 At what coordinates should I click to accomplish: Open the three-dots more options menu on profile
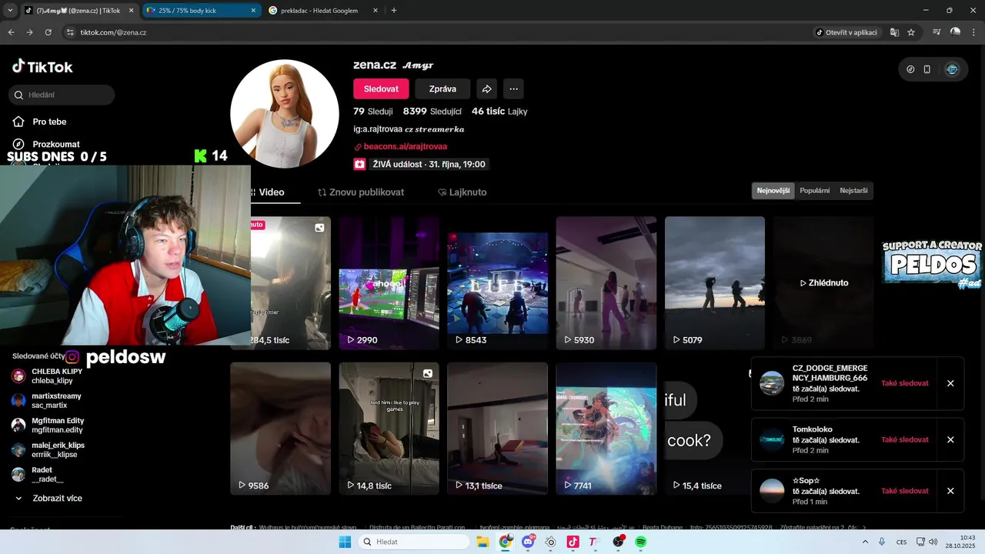pyautogui.click(x=513, y=88)
